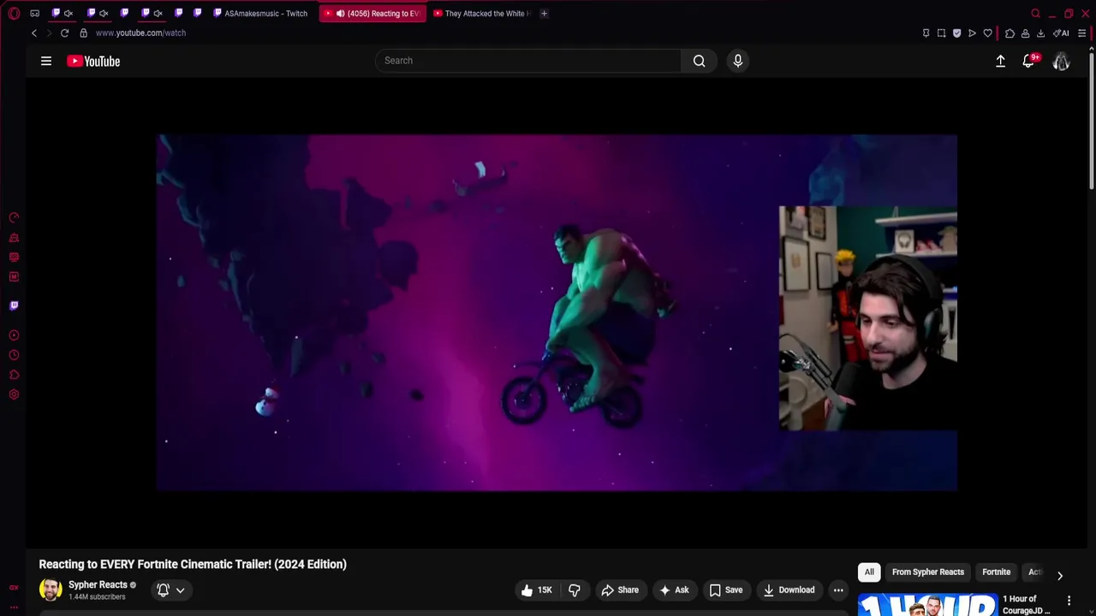This screenshot has width=1096, height=616.
Task: Click the page vertical scrollbar
Action: (x=1092, y=120)
